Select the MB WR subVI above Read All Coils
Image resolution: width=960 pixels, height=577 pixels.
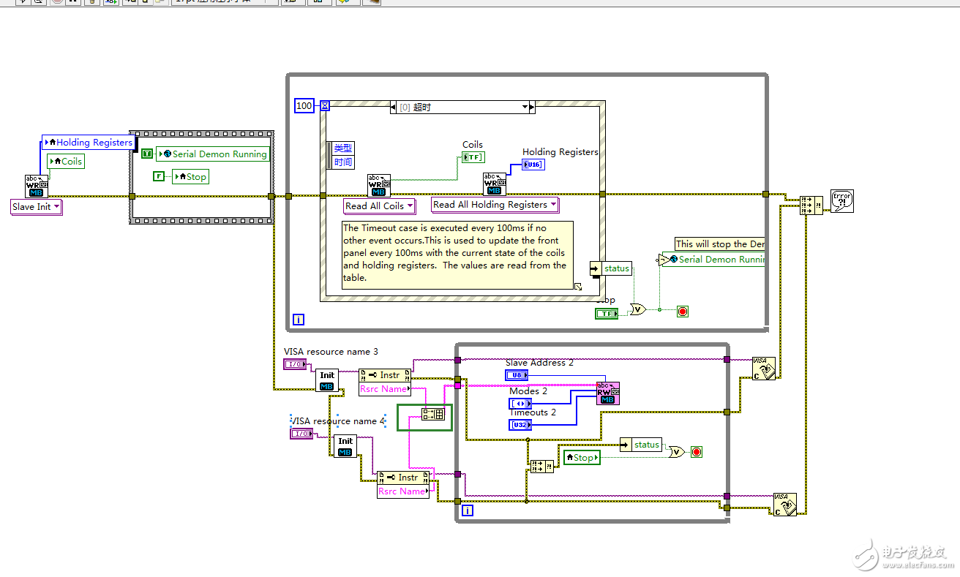(x=378, y=186)
